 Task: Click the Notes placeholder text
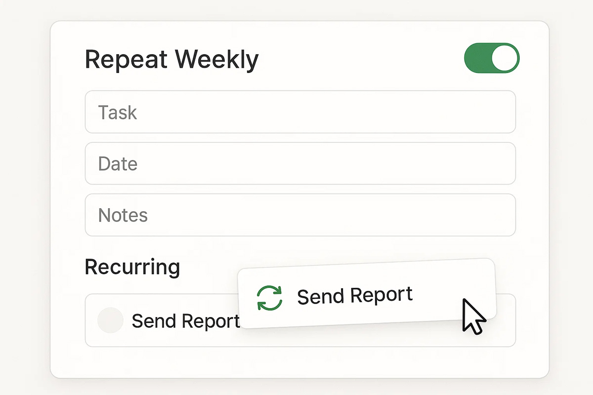point(123,215)
